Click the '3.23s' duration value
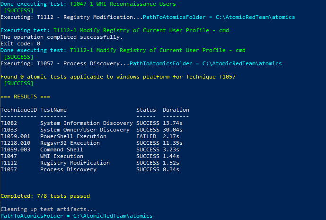 (171, 150)
